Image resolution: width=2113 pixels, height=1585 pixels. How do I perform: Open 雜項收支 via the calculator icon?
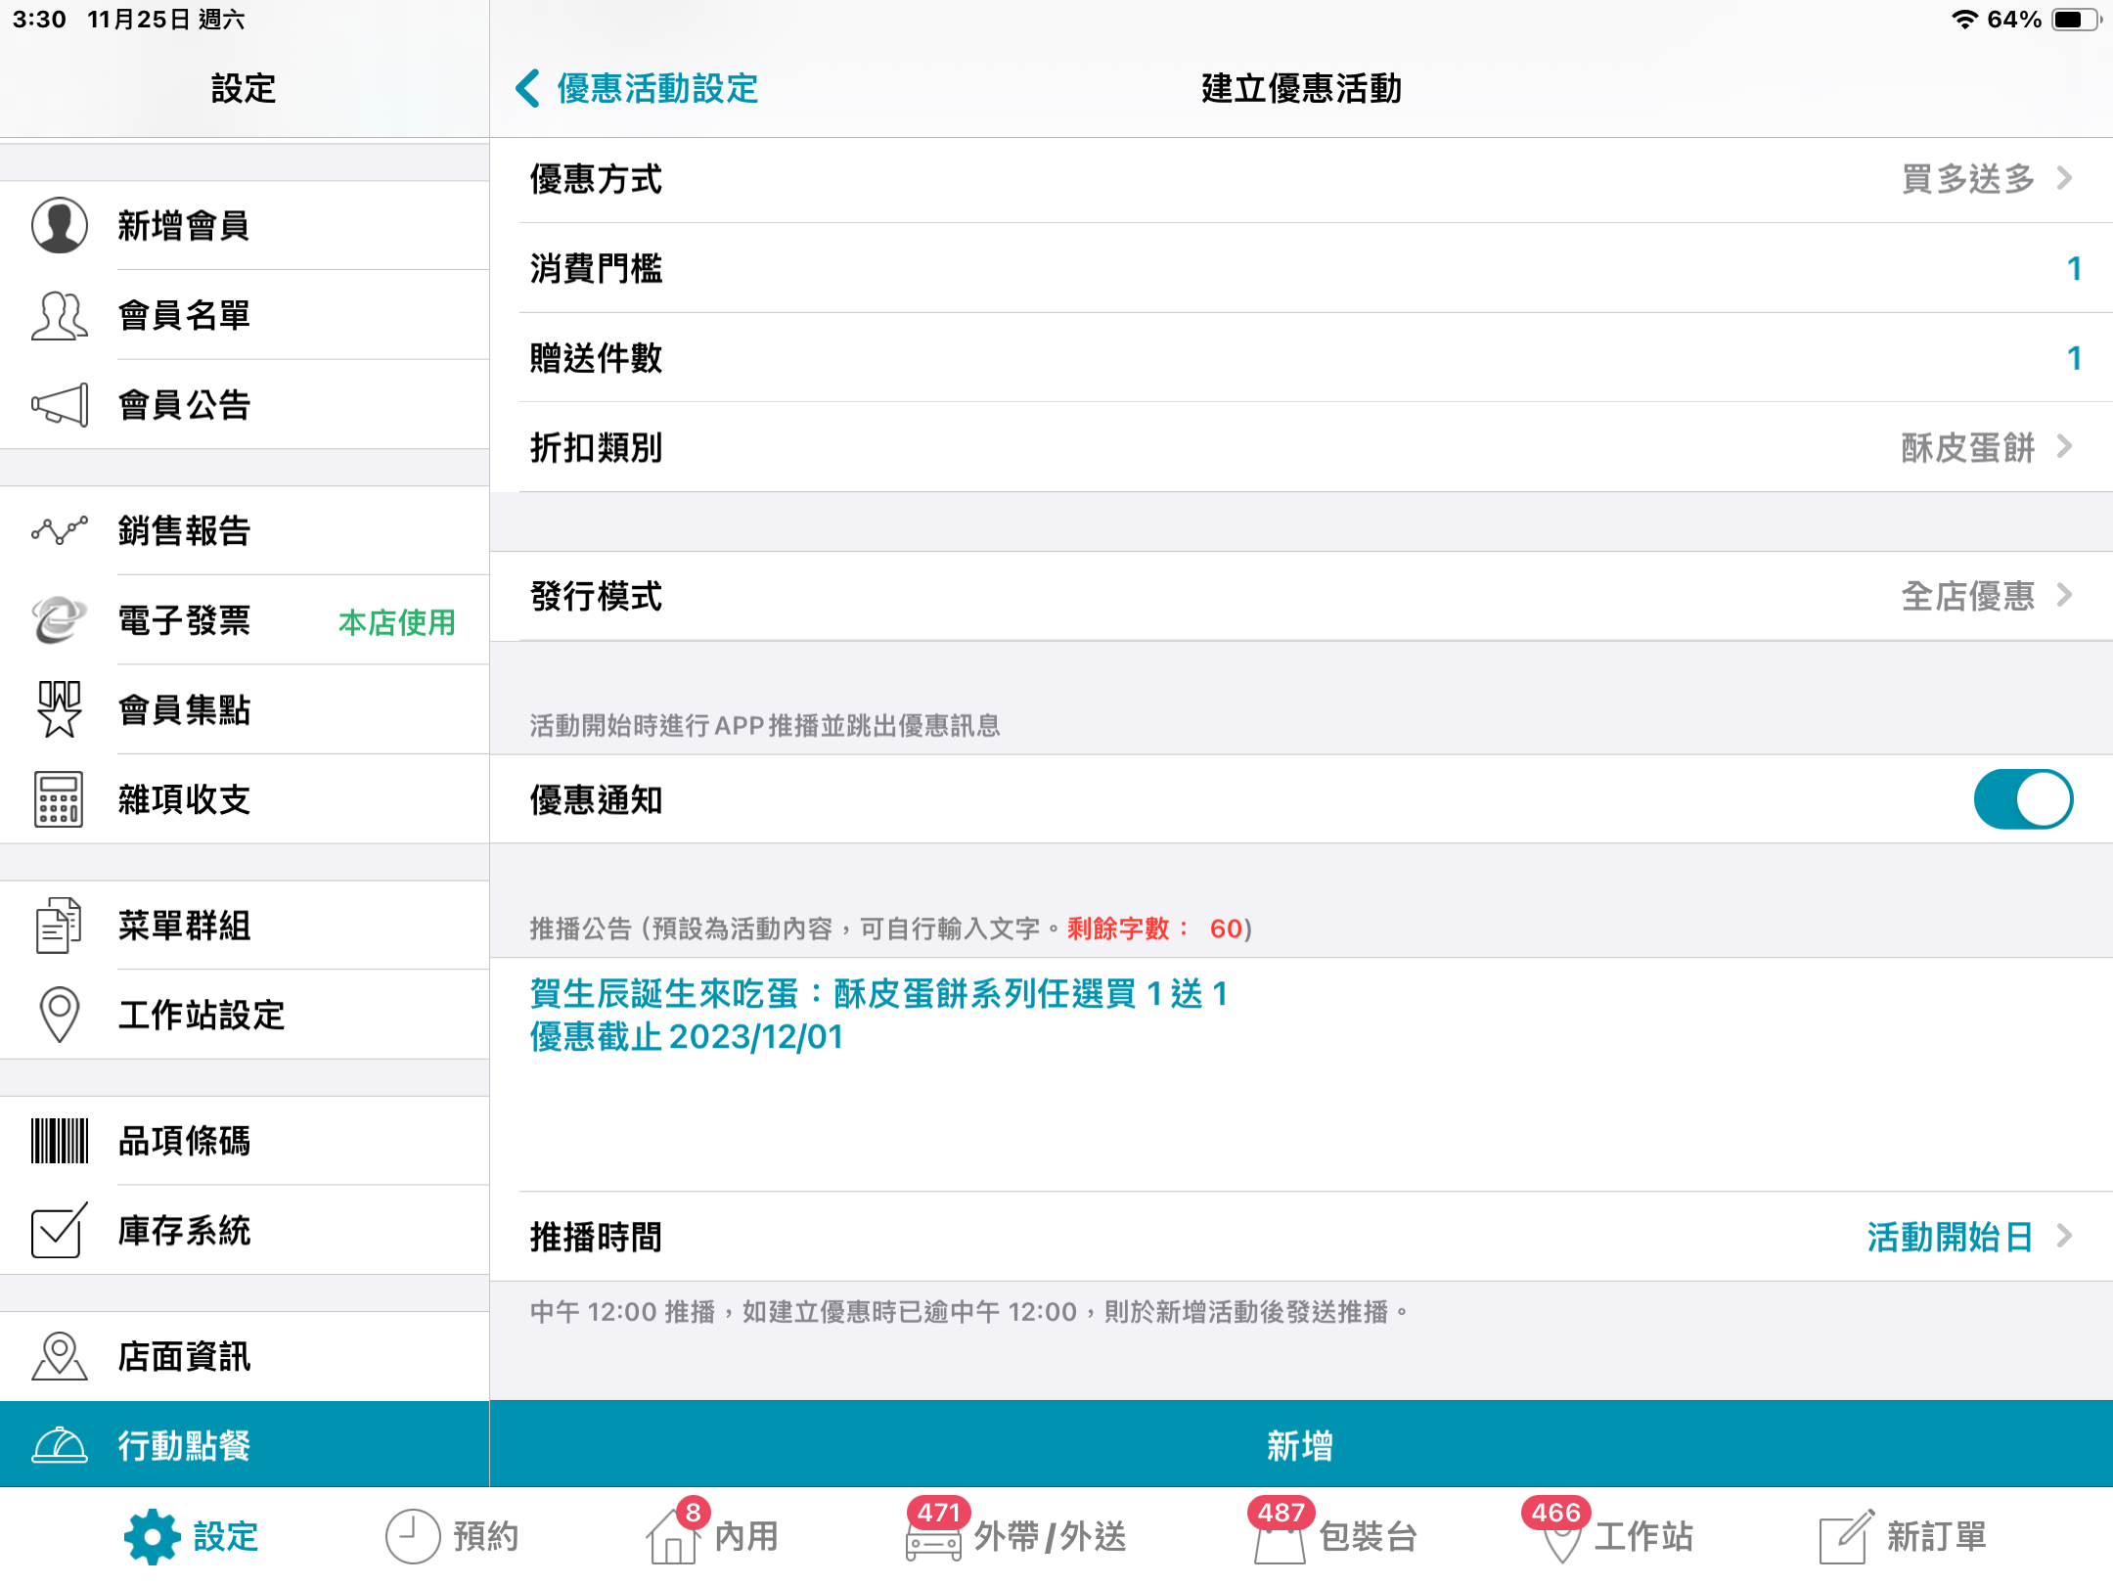60,799
